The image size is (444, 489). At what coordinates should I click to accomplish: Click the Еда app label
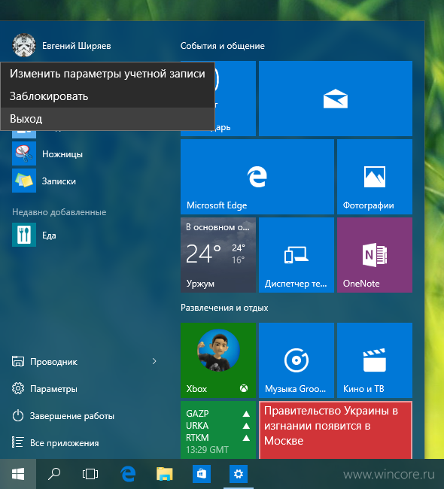49,235
